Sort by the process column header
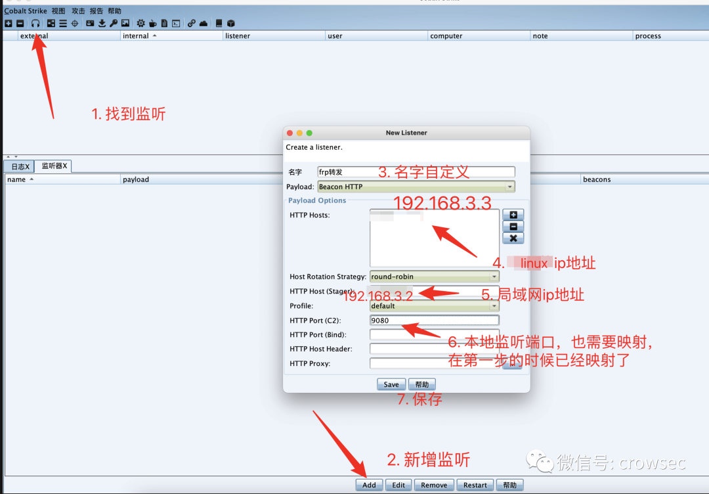The height and width of the screenshot is (494, 709). pyautogui.click(x=670, y=35)
